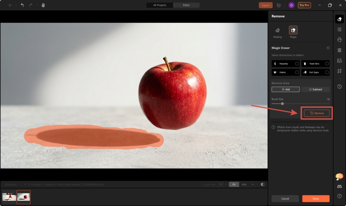Click the orange Remove button
The image size is (346, 206).
(x=316, y=113)
